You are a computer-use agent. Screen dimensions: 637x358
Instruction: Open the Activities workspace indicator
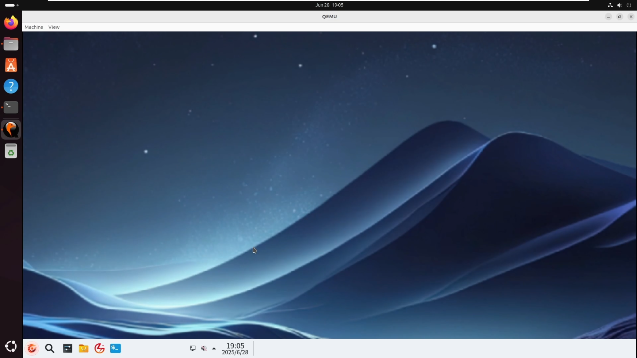pos(12,5)
